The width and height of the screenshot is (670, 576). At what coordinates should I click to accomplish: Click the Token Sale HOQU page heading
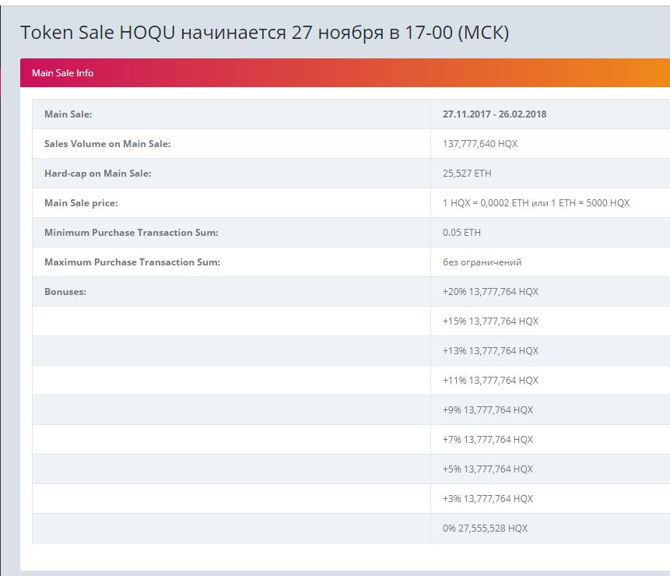pos(265,33)
